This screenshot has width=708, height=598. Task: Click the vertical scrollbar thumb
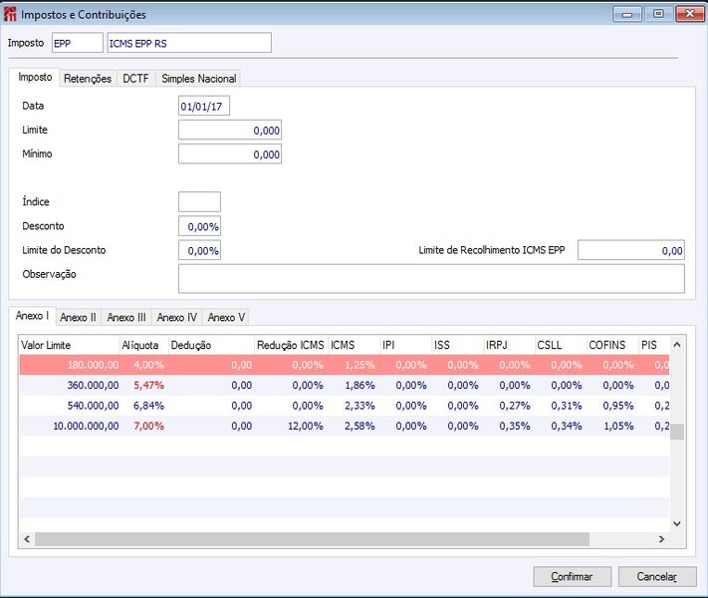coord(677,432)
